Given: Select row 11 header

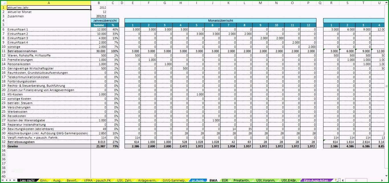Looking at the screenshot, I should (3, 51).
